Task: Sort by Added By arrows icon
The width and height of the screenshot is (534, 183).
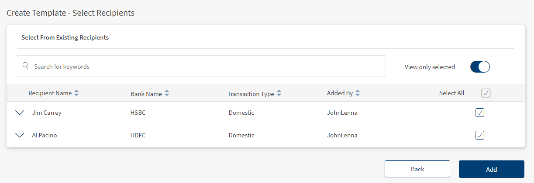Action: (358, 93)
